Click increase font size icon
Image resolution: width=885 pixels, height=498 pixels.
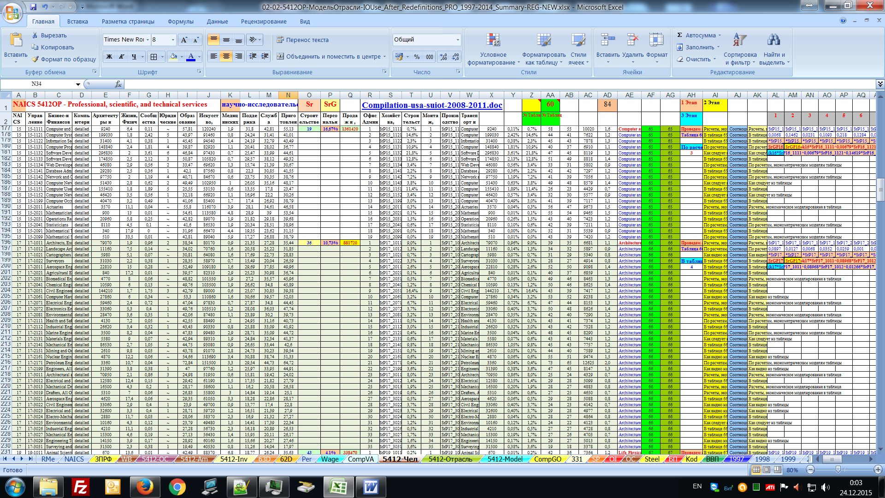[183, 40]
